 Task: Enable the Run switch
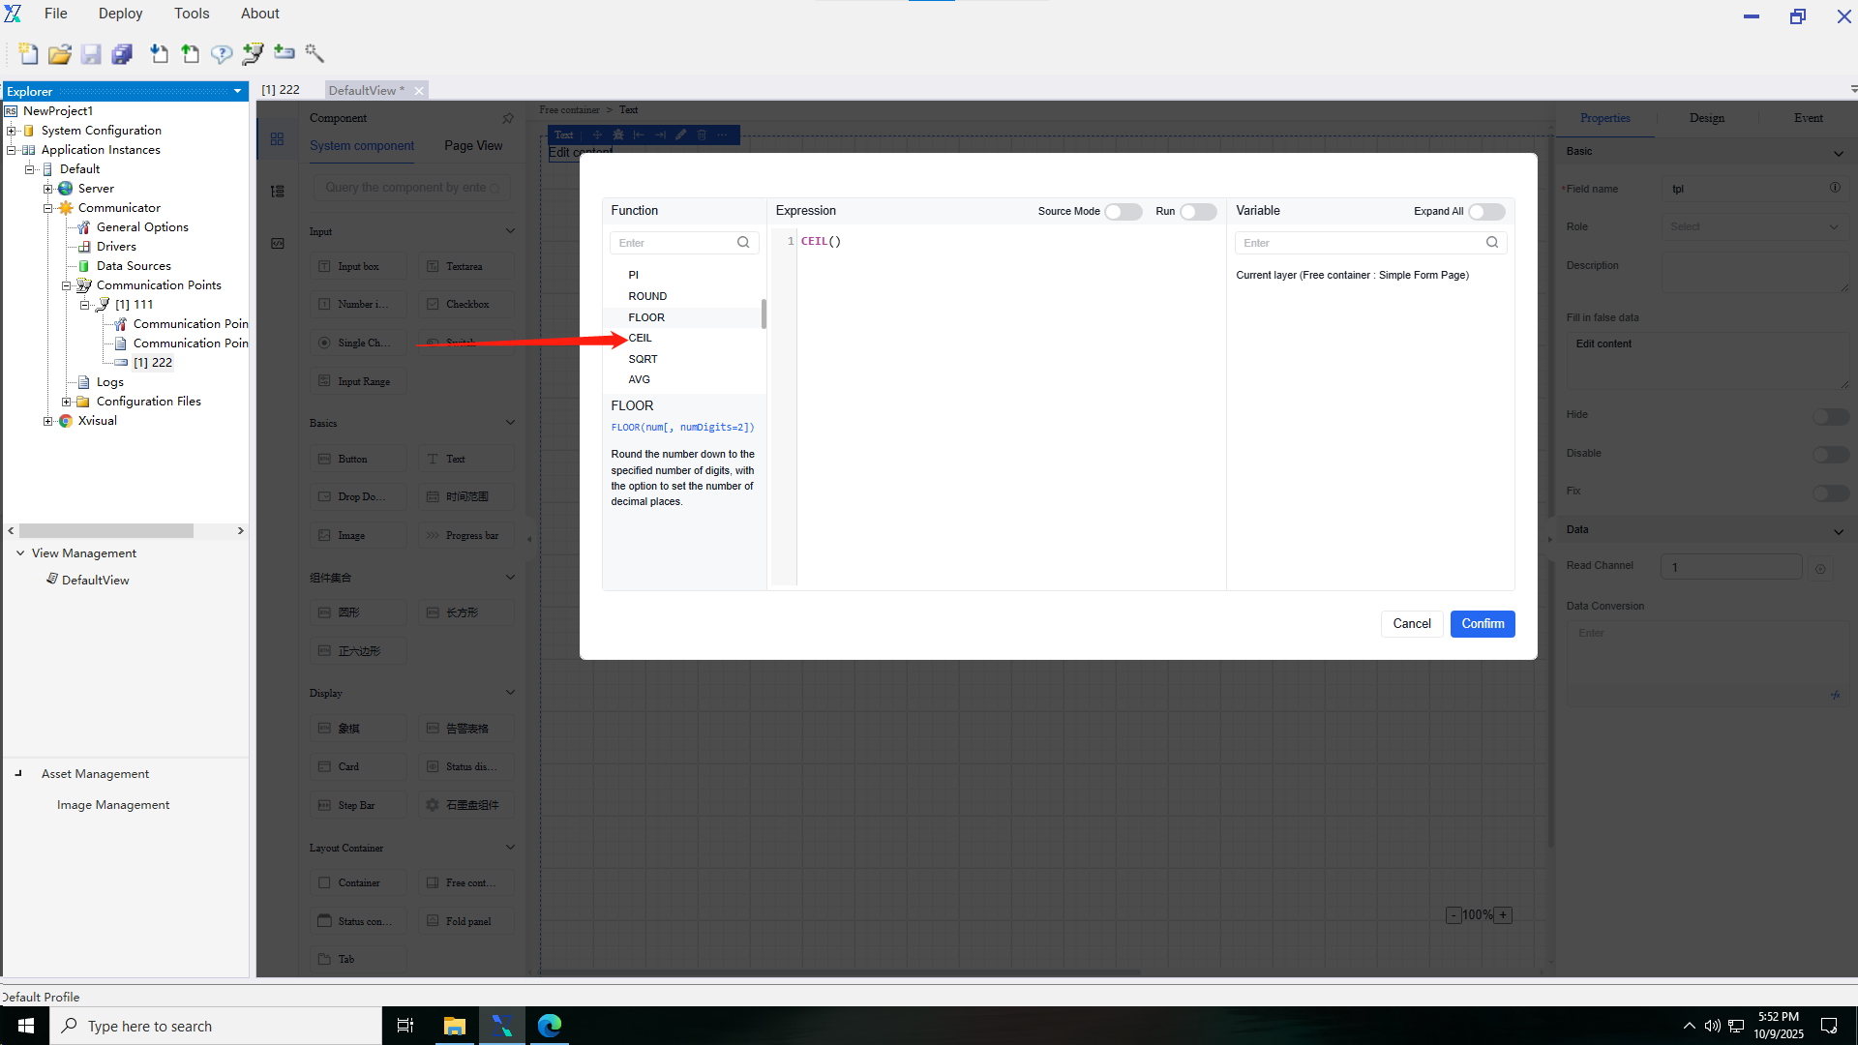pos(1197,212)
